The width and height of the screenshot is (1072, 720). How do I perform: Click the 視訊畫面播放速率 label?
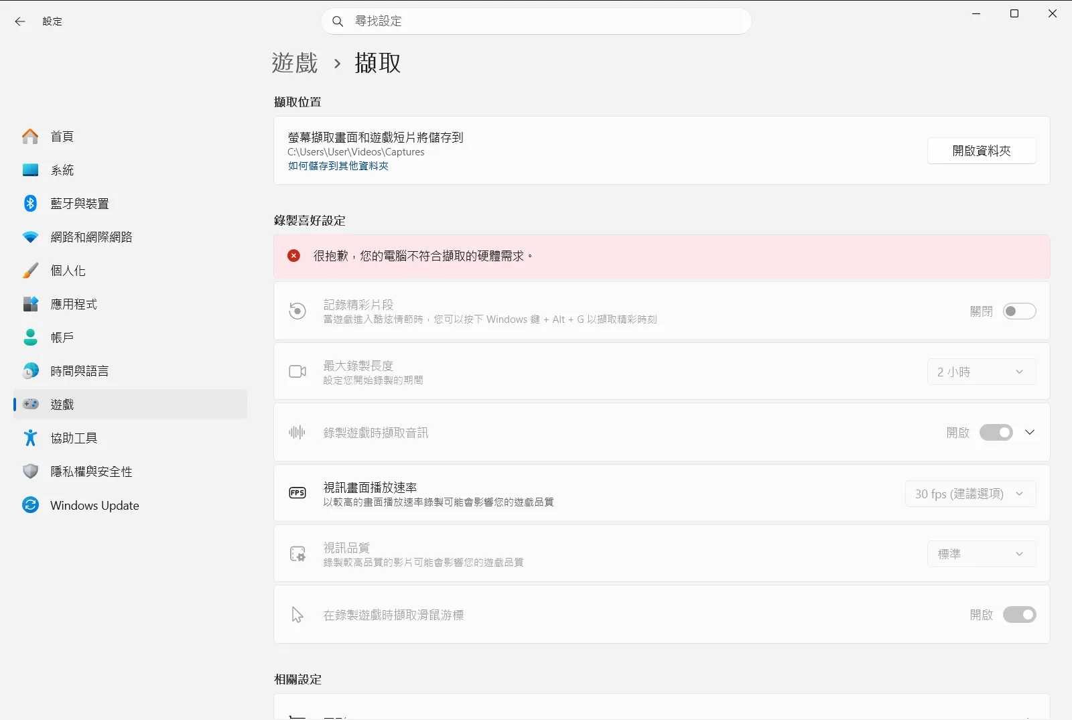pyautogui.click(x=370, y=488)
